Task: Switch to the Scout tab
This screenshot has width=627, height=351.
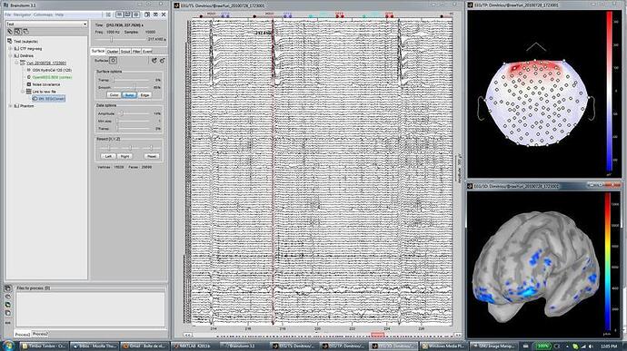Action: tap(125, 52)
